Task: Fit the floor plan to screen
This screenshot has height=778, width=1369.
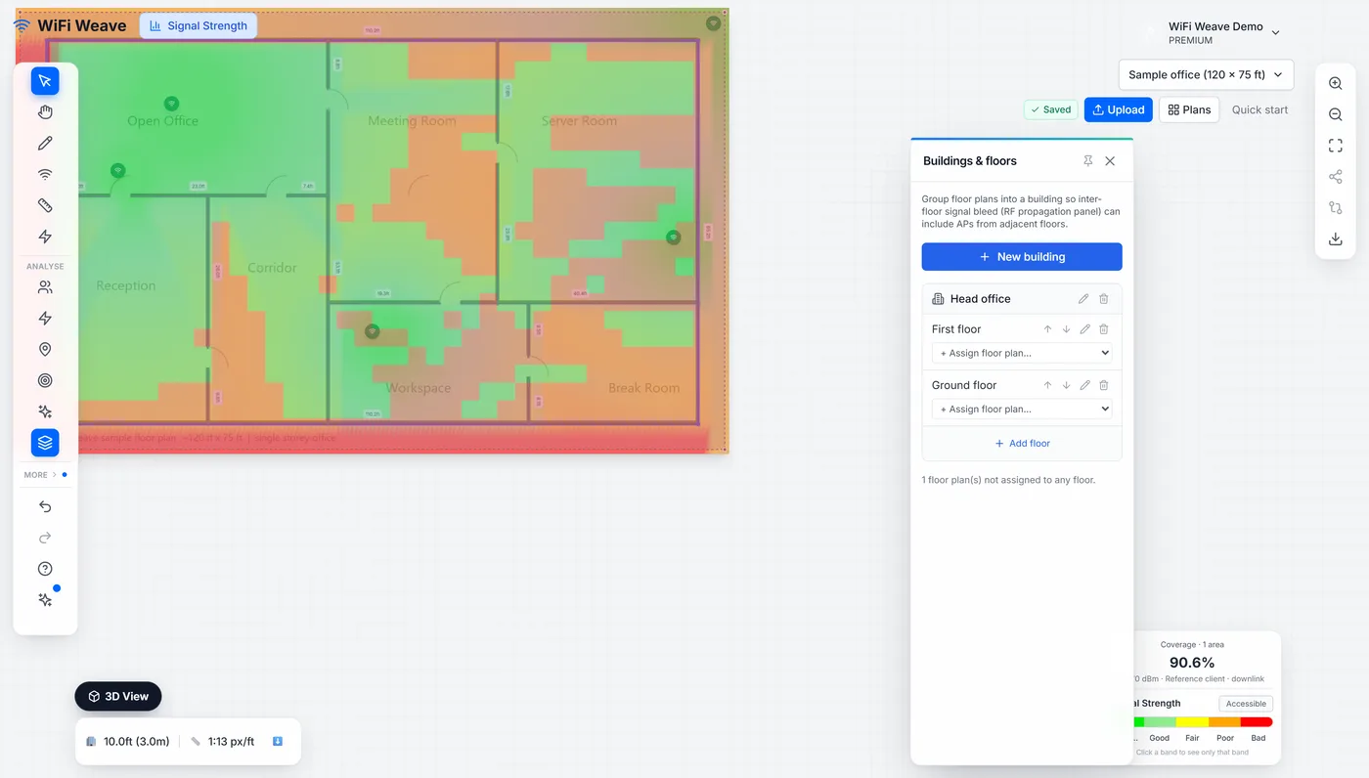Action: 1336,146
